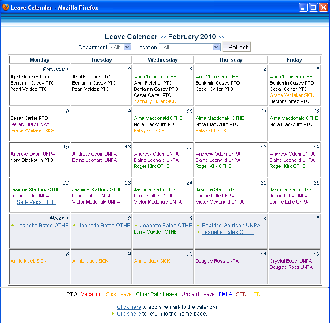Go to previous month using << arrows
Image resolution: width=330 pixels, height=323 pixels.
click(x=163, y=37)
